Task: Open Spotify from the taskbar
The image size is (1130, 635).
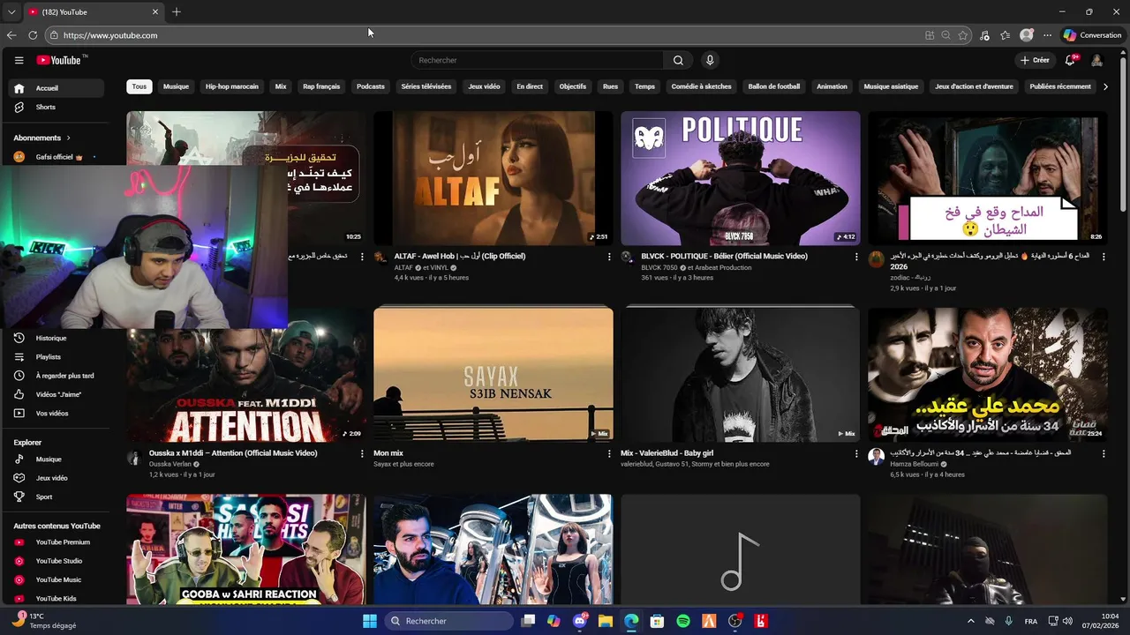Action: [x=683, y=621]
